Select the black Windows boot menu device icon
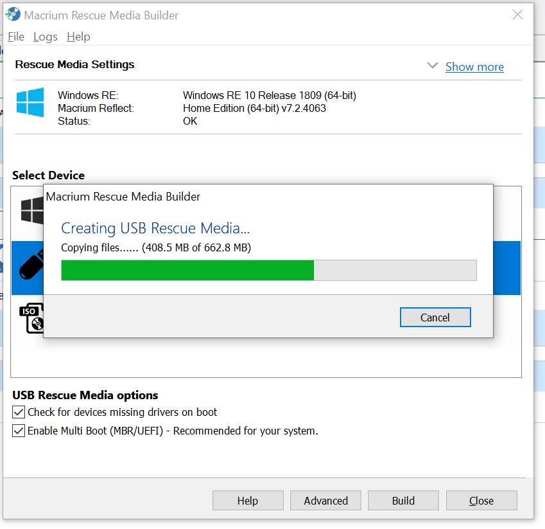The height and width of the screenshot is (529, 545). 32,211
